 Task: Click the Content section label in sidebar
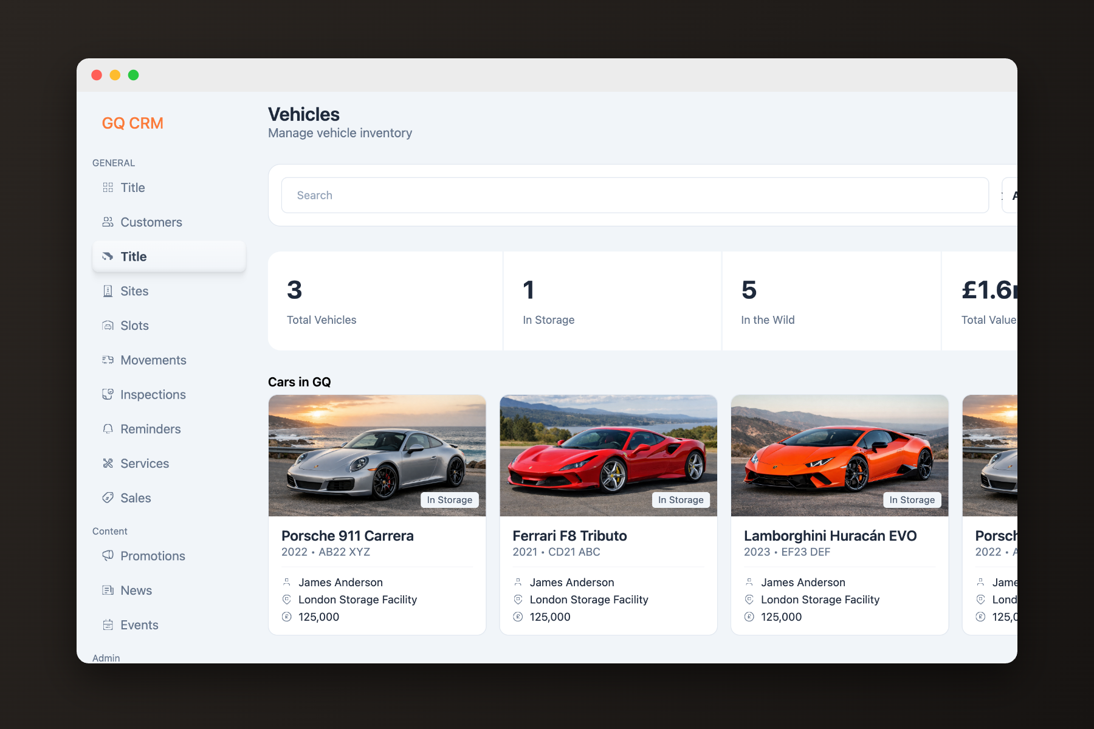pyautogui.click(x=110, y=531)
